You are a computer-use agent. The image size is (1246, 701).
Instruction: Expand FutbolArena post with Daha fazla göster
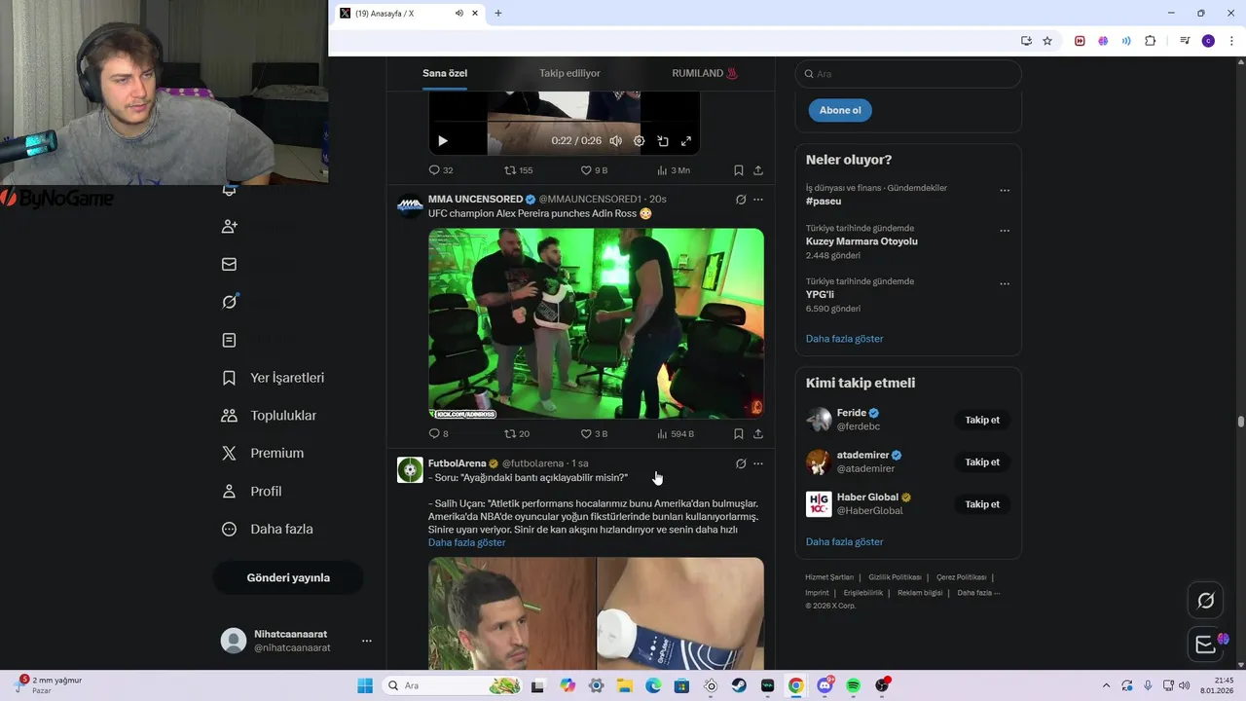pos(467,542)
